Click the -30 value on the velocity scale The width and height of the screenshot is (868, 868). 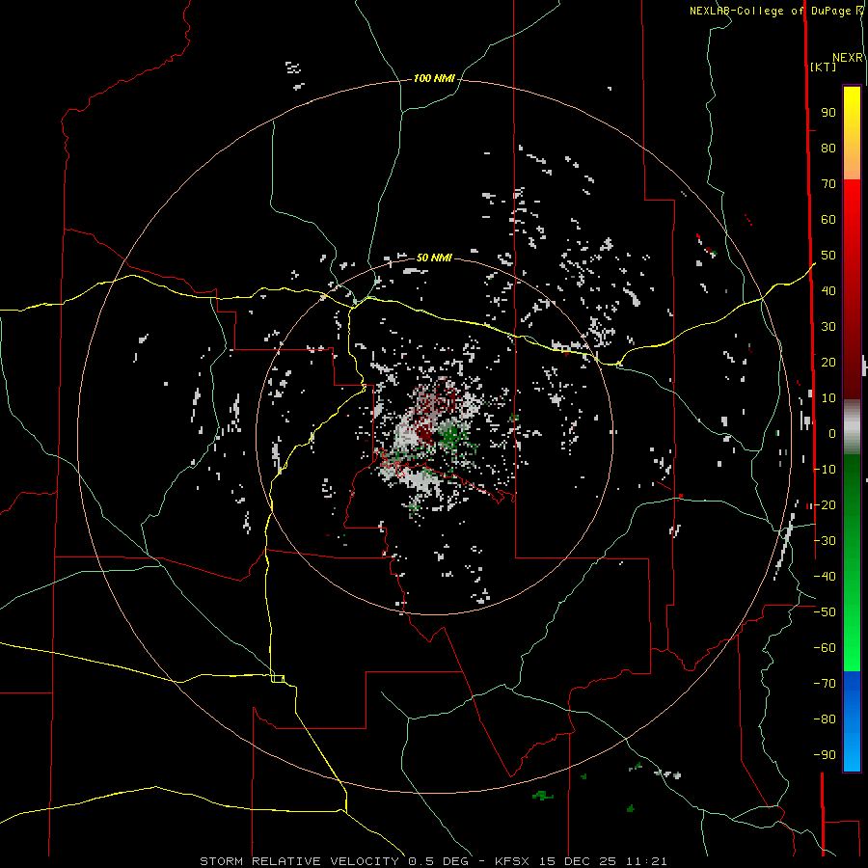[x=825, y=541]
